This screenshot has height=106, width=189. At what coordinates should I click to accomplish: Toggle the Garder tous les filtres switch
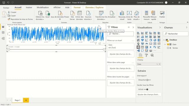(146, 90)
